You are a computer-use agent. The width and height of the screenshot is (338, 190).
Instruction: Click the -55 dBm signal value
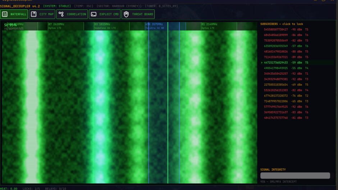pos(296,68)
